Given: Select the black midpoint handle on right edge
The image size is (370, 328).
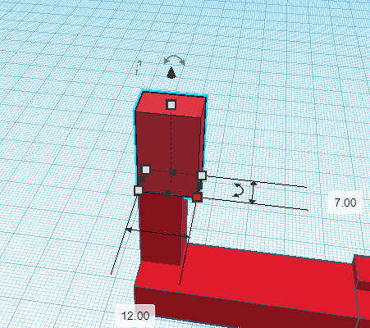Looking at the screenshot, I should tap(199, 186).
